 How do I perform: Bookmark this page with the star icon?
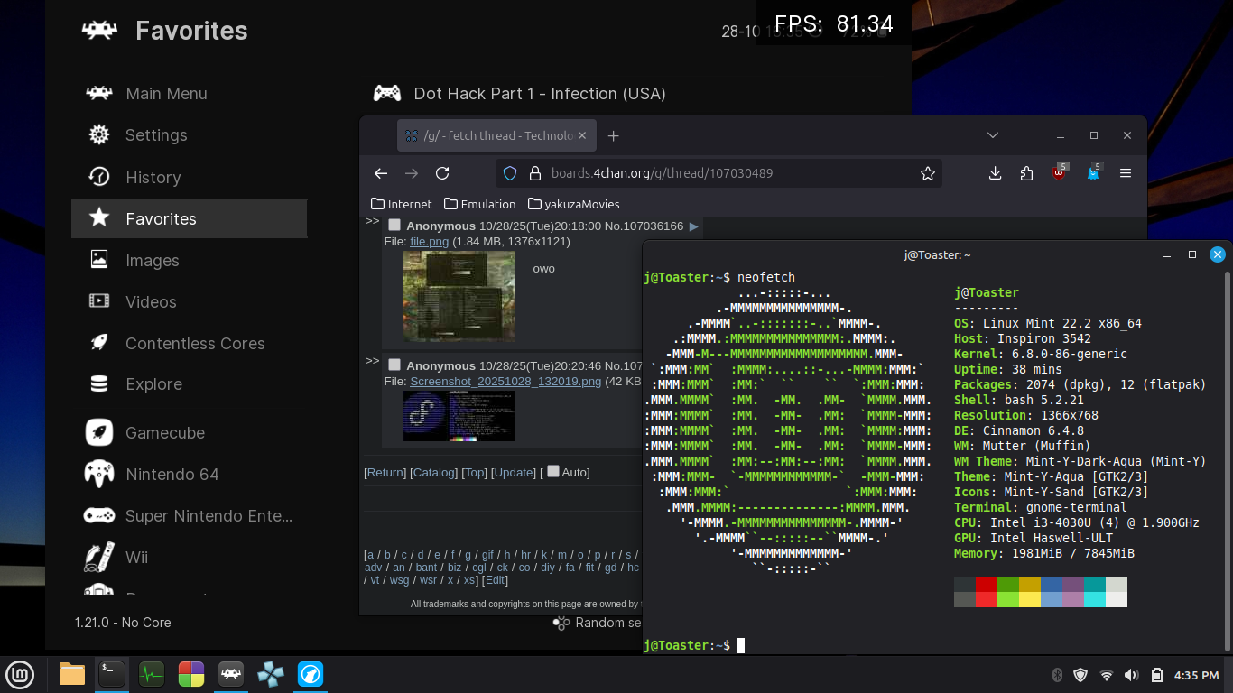tap(927, 173)
